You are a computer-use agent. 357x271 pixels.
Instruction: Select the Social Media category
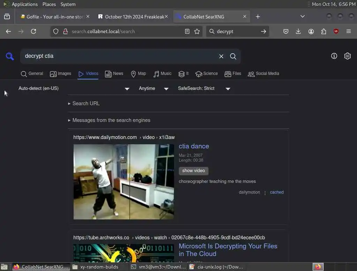pos(264,74)
